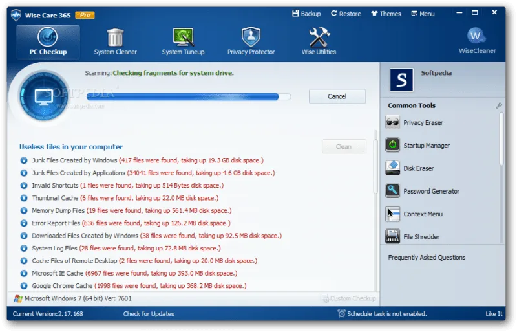Screen dimensions: 517x332
Task: Launch the Privacy Eraser tool
Action: coord(414,122)
